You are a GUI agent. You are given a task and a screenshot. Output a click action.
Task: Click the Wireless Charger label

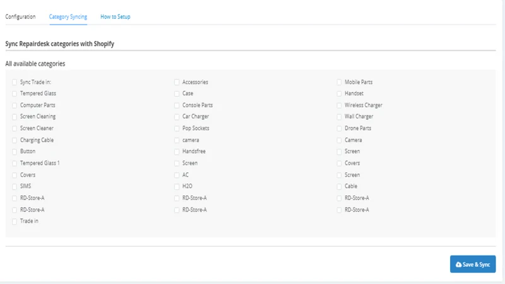pos(364,105)
